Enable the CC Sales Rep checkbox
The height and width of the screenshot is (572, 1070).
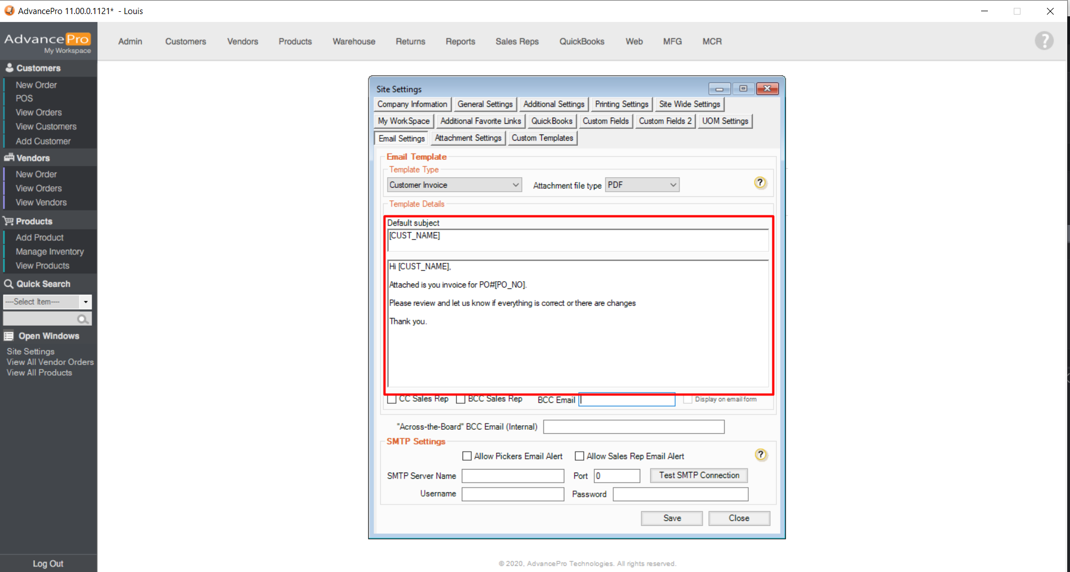tap(392, 399)
